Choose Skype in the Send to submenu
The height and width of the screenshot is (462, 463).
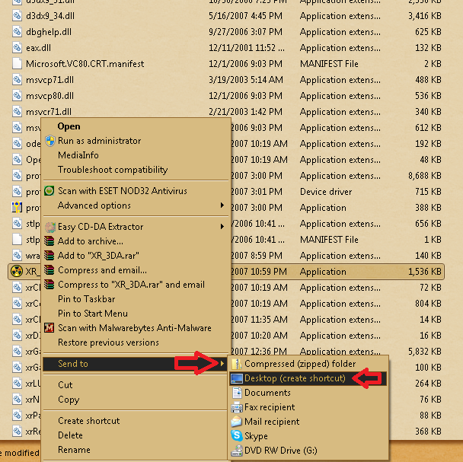[x=256, y=436]
